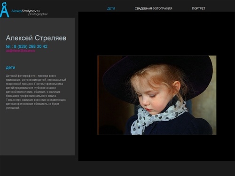Click the blue A logo icon
Screen dimensions: 235x176
pos(5,9)
